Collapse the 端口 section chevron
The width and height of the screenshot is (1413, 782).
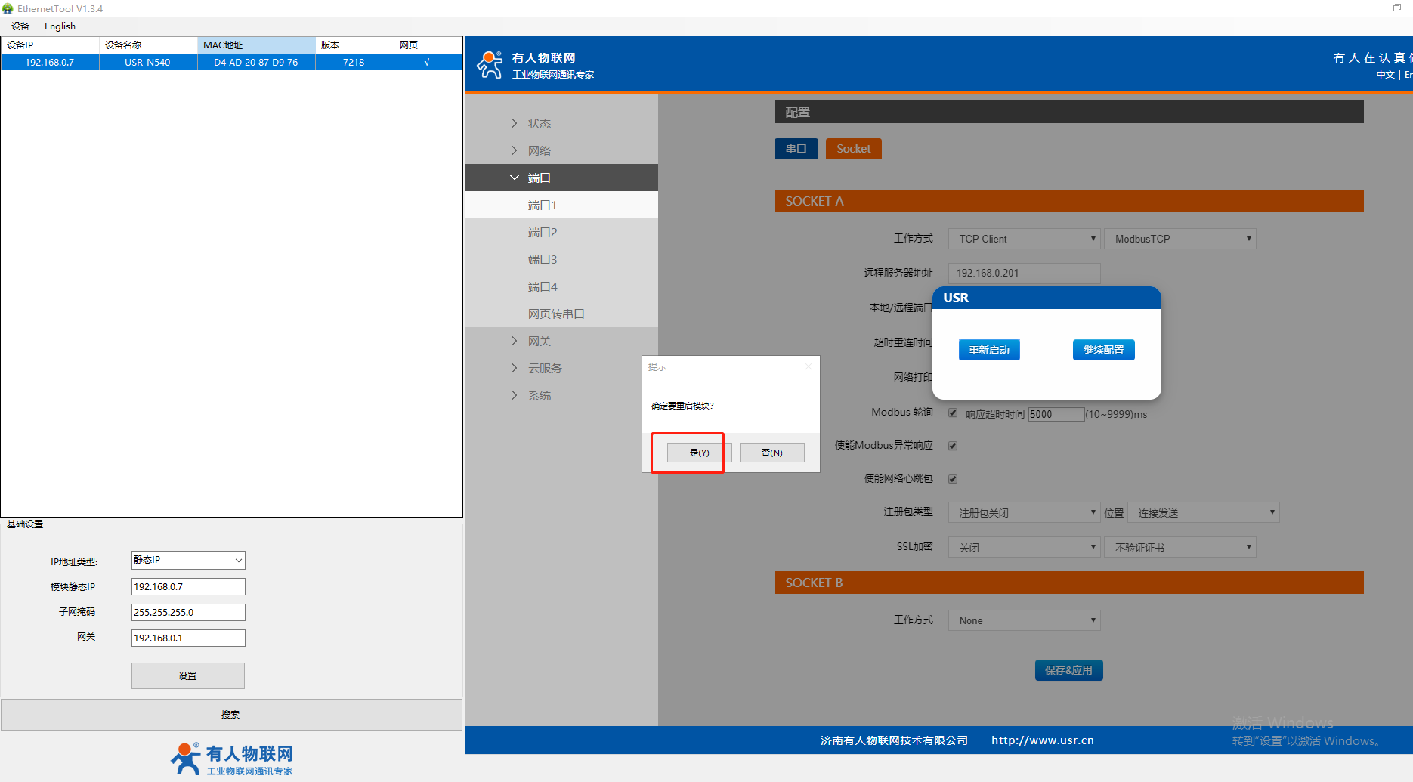point(515,178)
